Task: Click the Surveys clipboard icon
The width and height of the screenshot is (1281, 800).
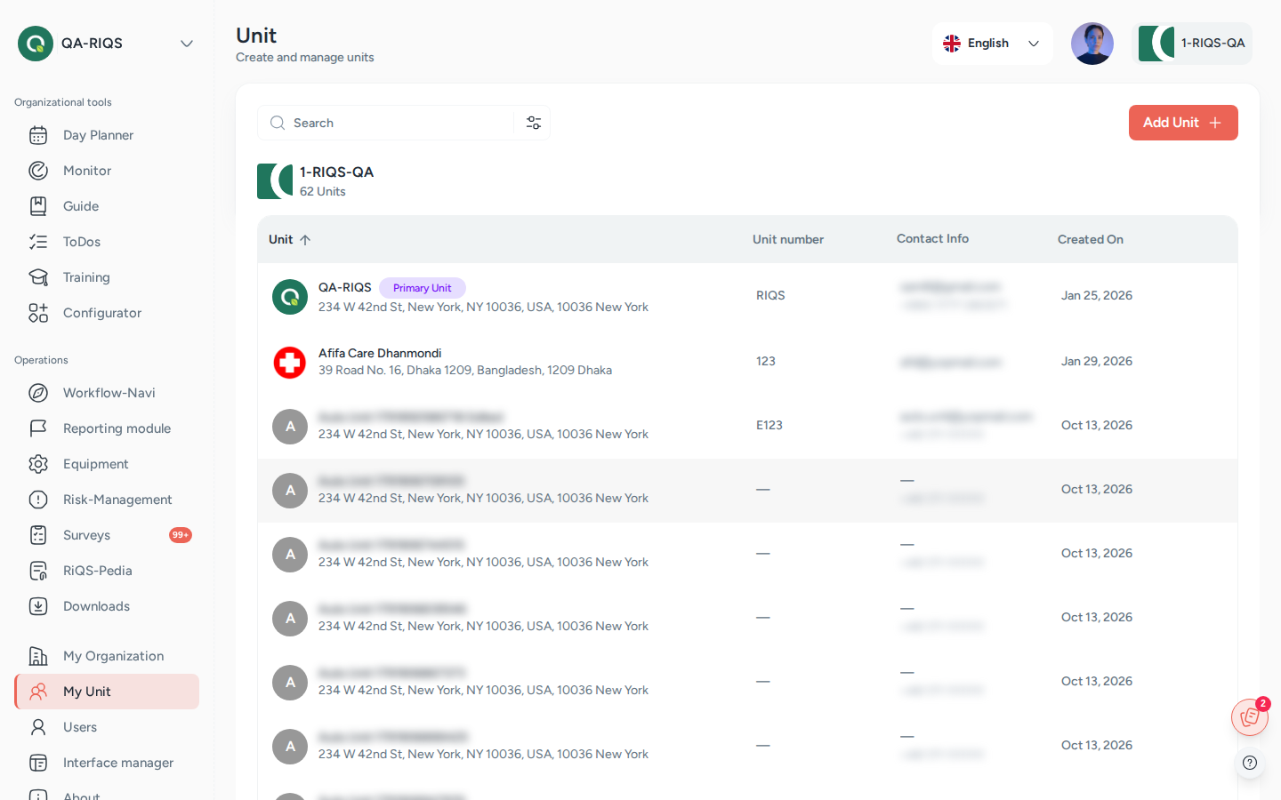Action: (38, 535)
